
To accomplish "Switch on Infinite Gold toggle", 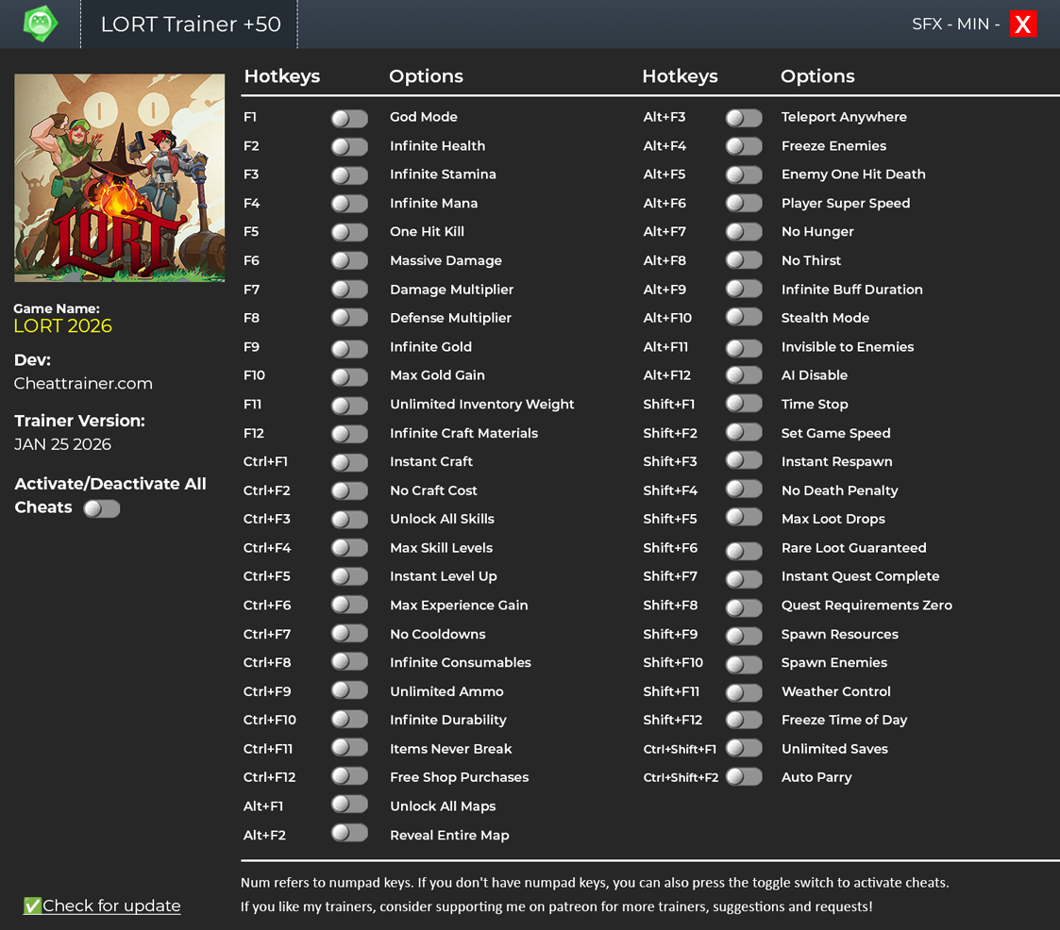I will click(x=349, y=348).
